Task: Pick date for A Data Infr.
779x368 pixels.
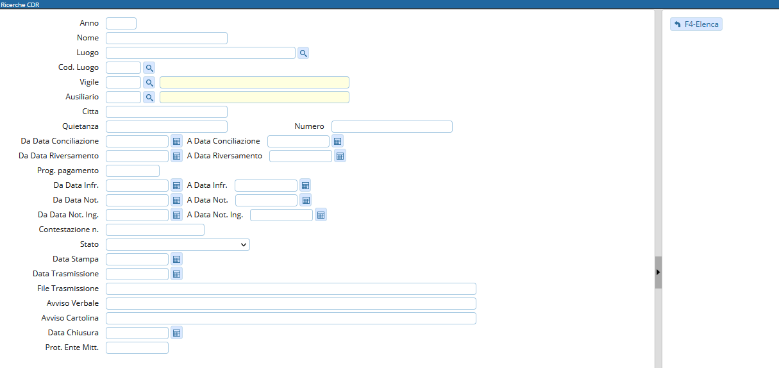Action: [x=306, y=185]
